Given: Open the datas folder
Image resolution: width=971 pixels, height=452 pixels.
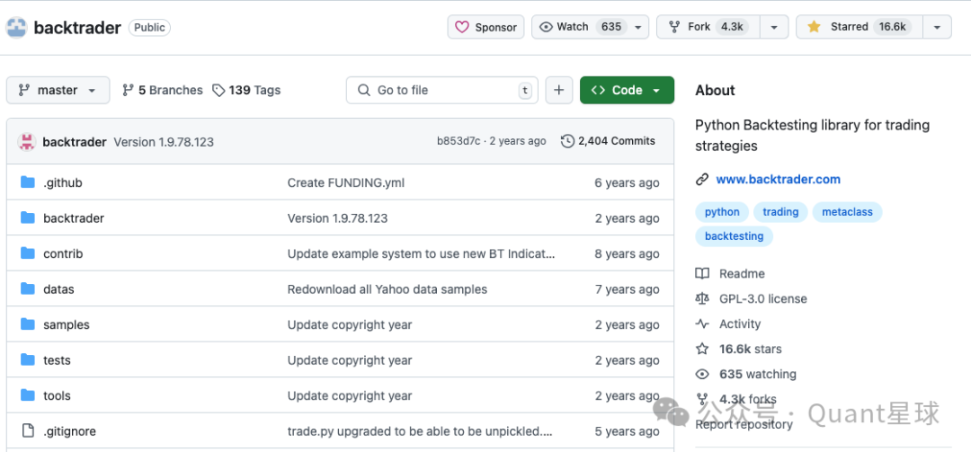Looking at the screenshot, I should [58, 289].
